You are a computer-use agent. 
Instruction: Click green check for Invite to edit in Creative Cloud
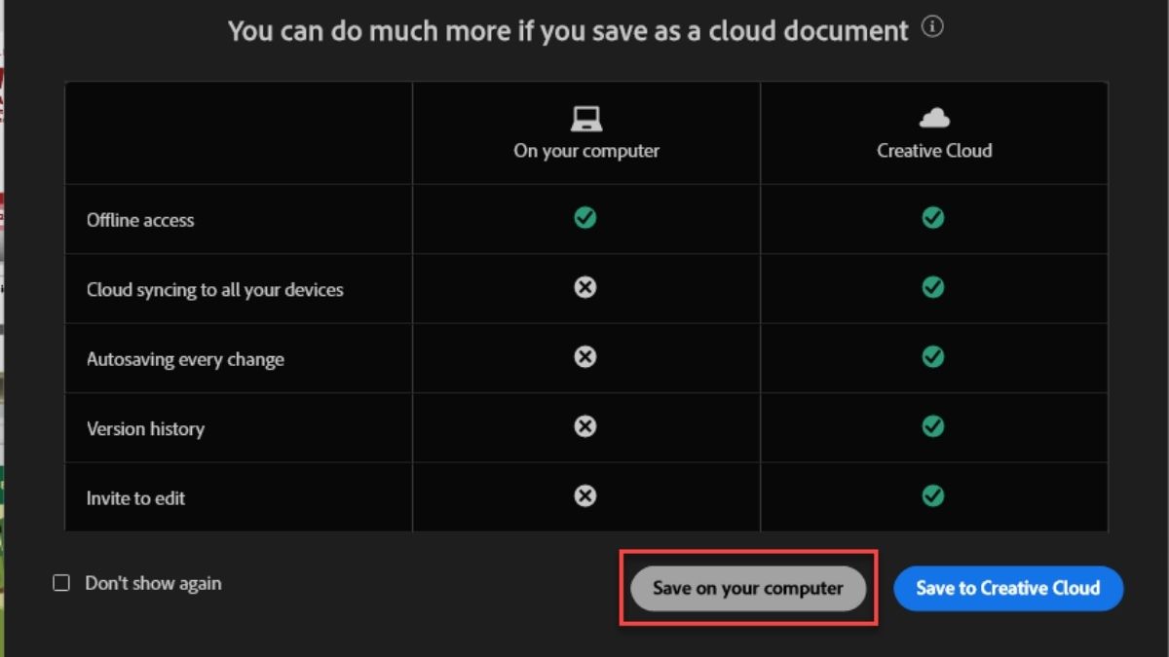tap(933, 496)
